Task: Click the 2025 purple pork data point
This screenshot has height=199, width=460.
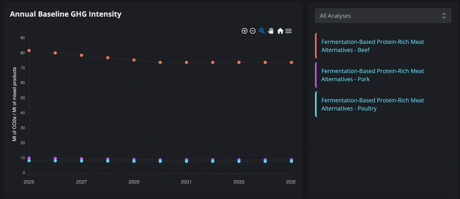Action: point(29,158)
